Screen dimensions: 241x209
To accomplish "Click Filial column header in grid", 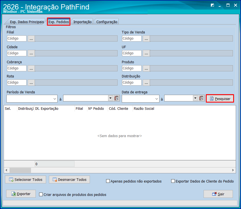I will 81,109.
